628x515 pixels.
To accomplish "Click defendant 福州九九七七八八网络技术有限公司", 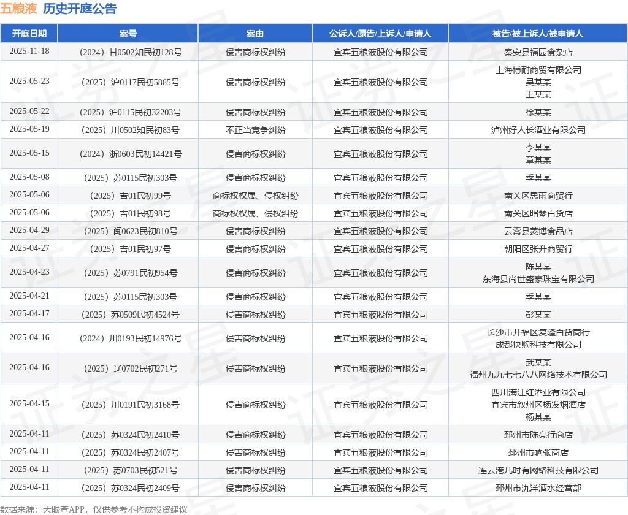I will (538, 375).
